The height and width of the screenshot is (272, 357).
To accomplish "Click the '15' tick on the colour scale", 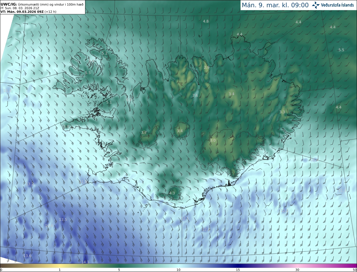I will (238, 270).
